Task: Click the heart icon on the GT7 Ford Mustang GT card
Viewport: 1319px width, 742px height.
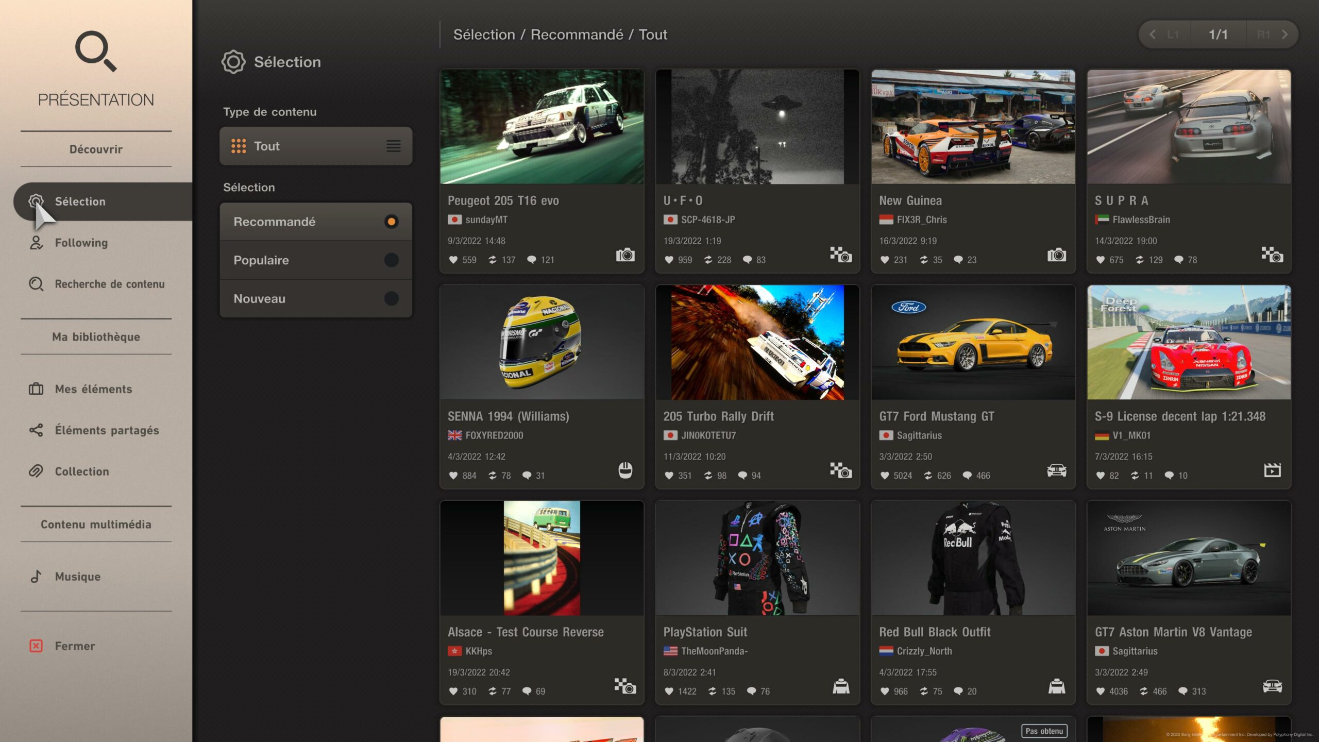Action: (885, 476)
